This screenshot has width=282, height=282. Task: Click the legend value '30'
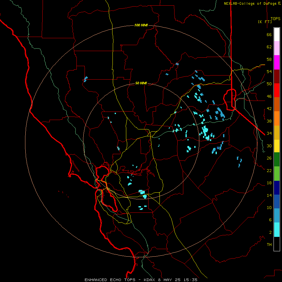269,146
